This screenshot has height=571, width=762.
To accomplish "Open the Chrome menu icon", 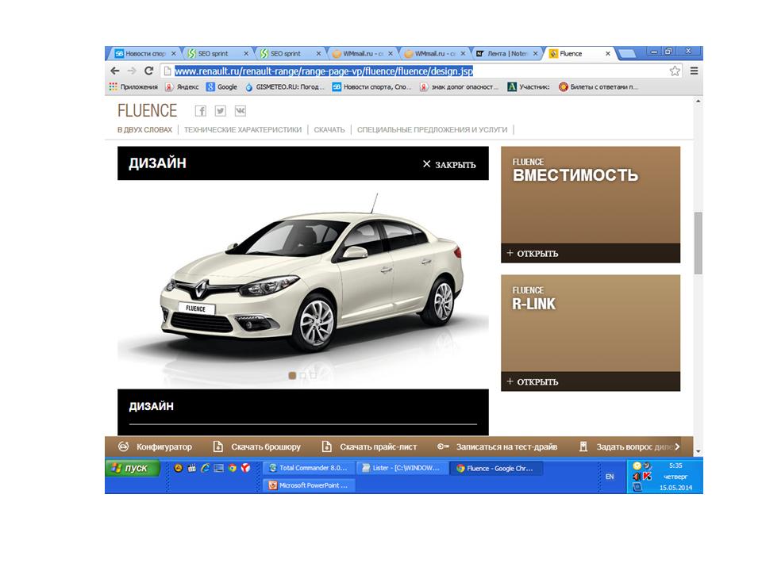I will [694, 71].
